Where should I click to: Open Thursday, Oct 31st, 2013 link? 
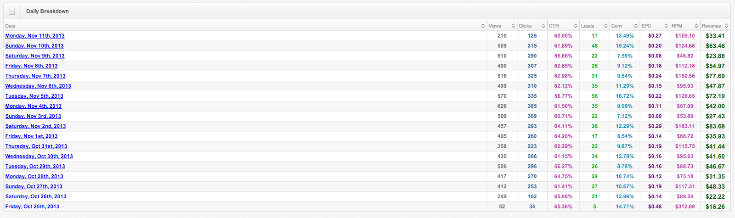click(x=36, y=146)
